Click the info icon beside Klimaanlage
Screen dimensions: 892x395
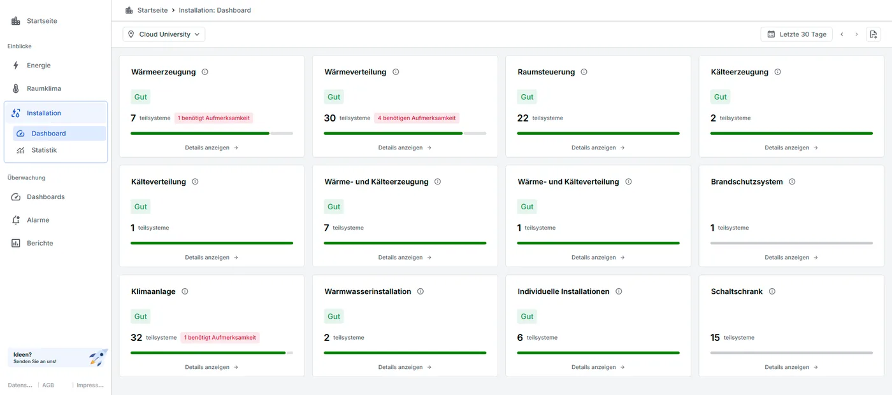[185, 291]
